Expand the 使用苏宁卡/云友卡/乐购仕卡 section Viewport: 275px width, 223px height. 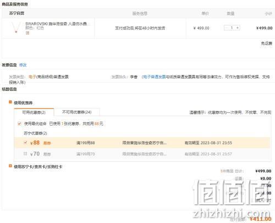pos(10,166)
